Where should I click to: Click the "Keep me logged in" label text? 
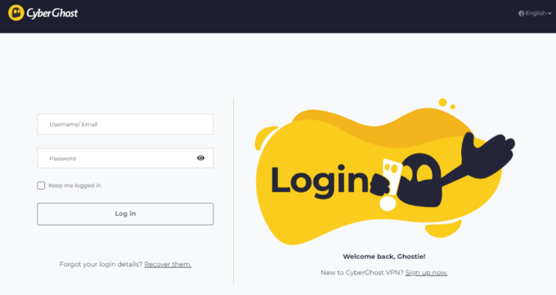pyautogui.click(x=75, y=185)
